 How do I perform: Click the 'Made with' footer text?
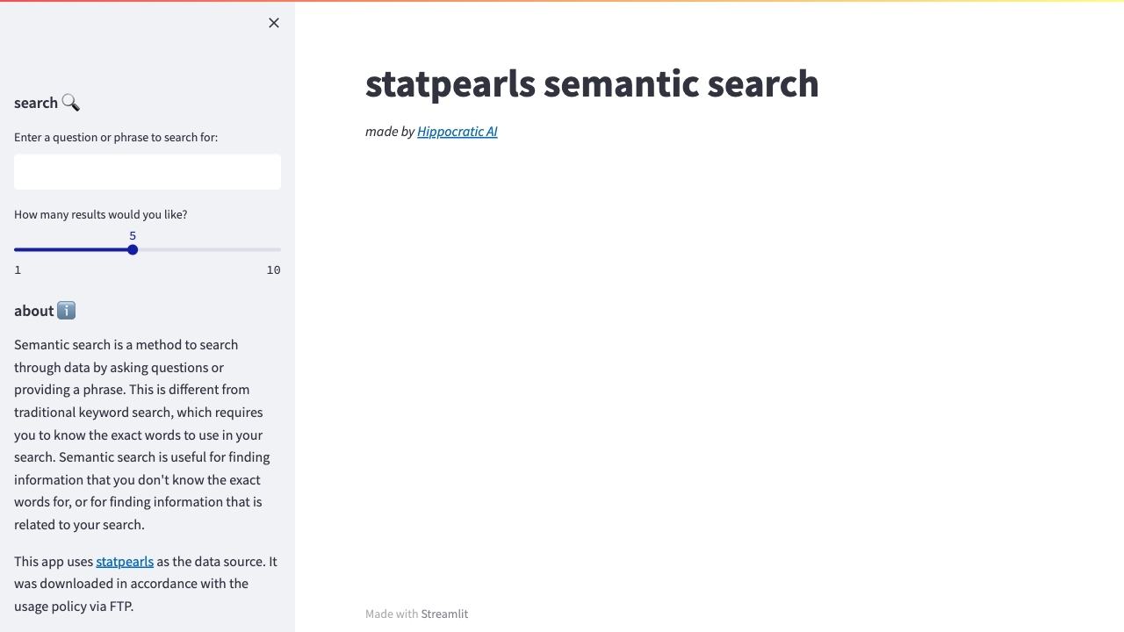point(392,614)
